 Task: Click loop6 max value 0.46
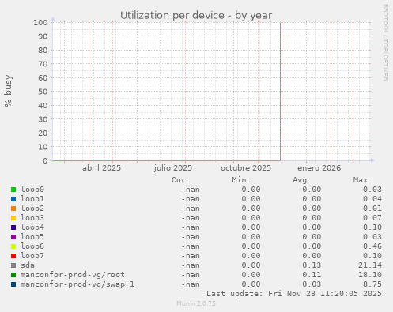click(372, 246)
